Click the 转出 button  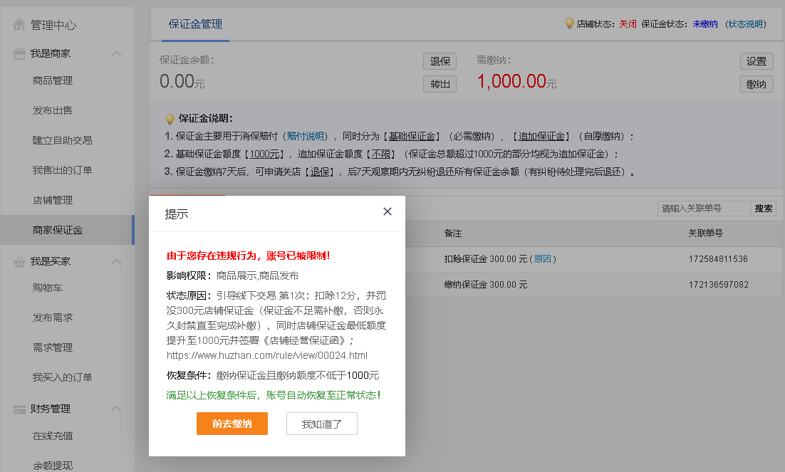pyautogui.click(x=440, y=84)
